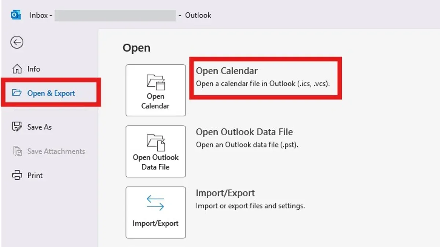
Task: Click the 'Open' page heading
Action: tap(136, 48)
